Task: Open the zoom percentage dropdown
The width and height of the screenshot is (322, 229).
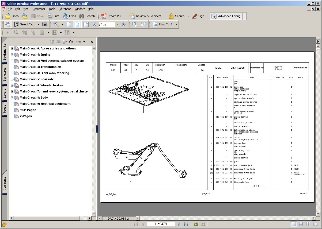Action: (117, 24)
